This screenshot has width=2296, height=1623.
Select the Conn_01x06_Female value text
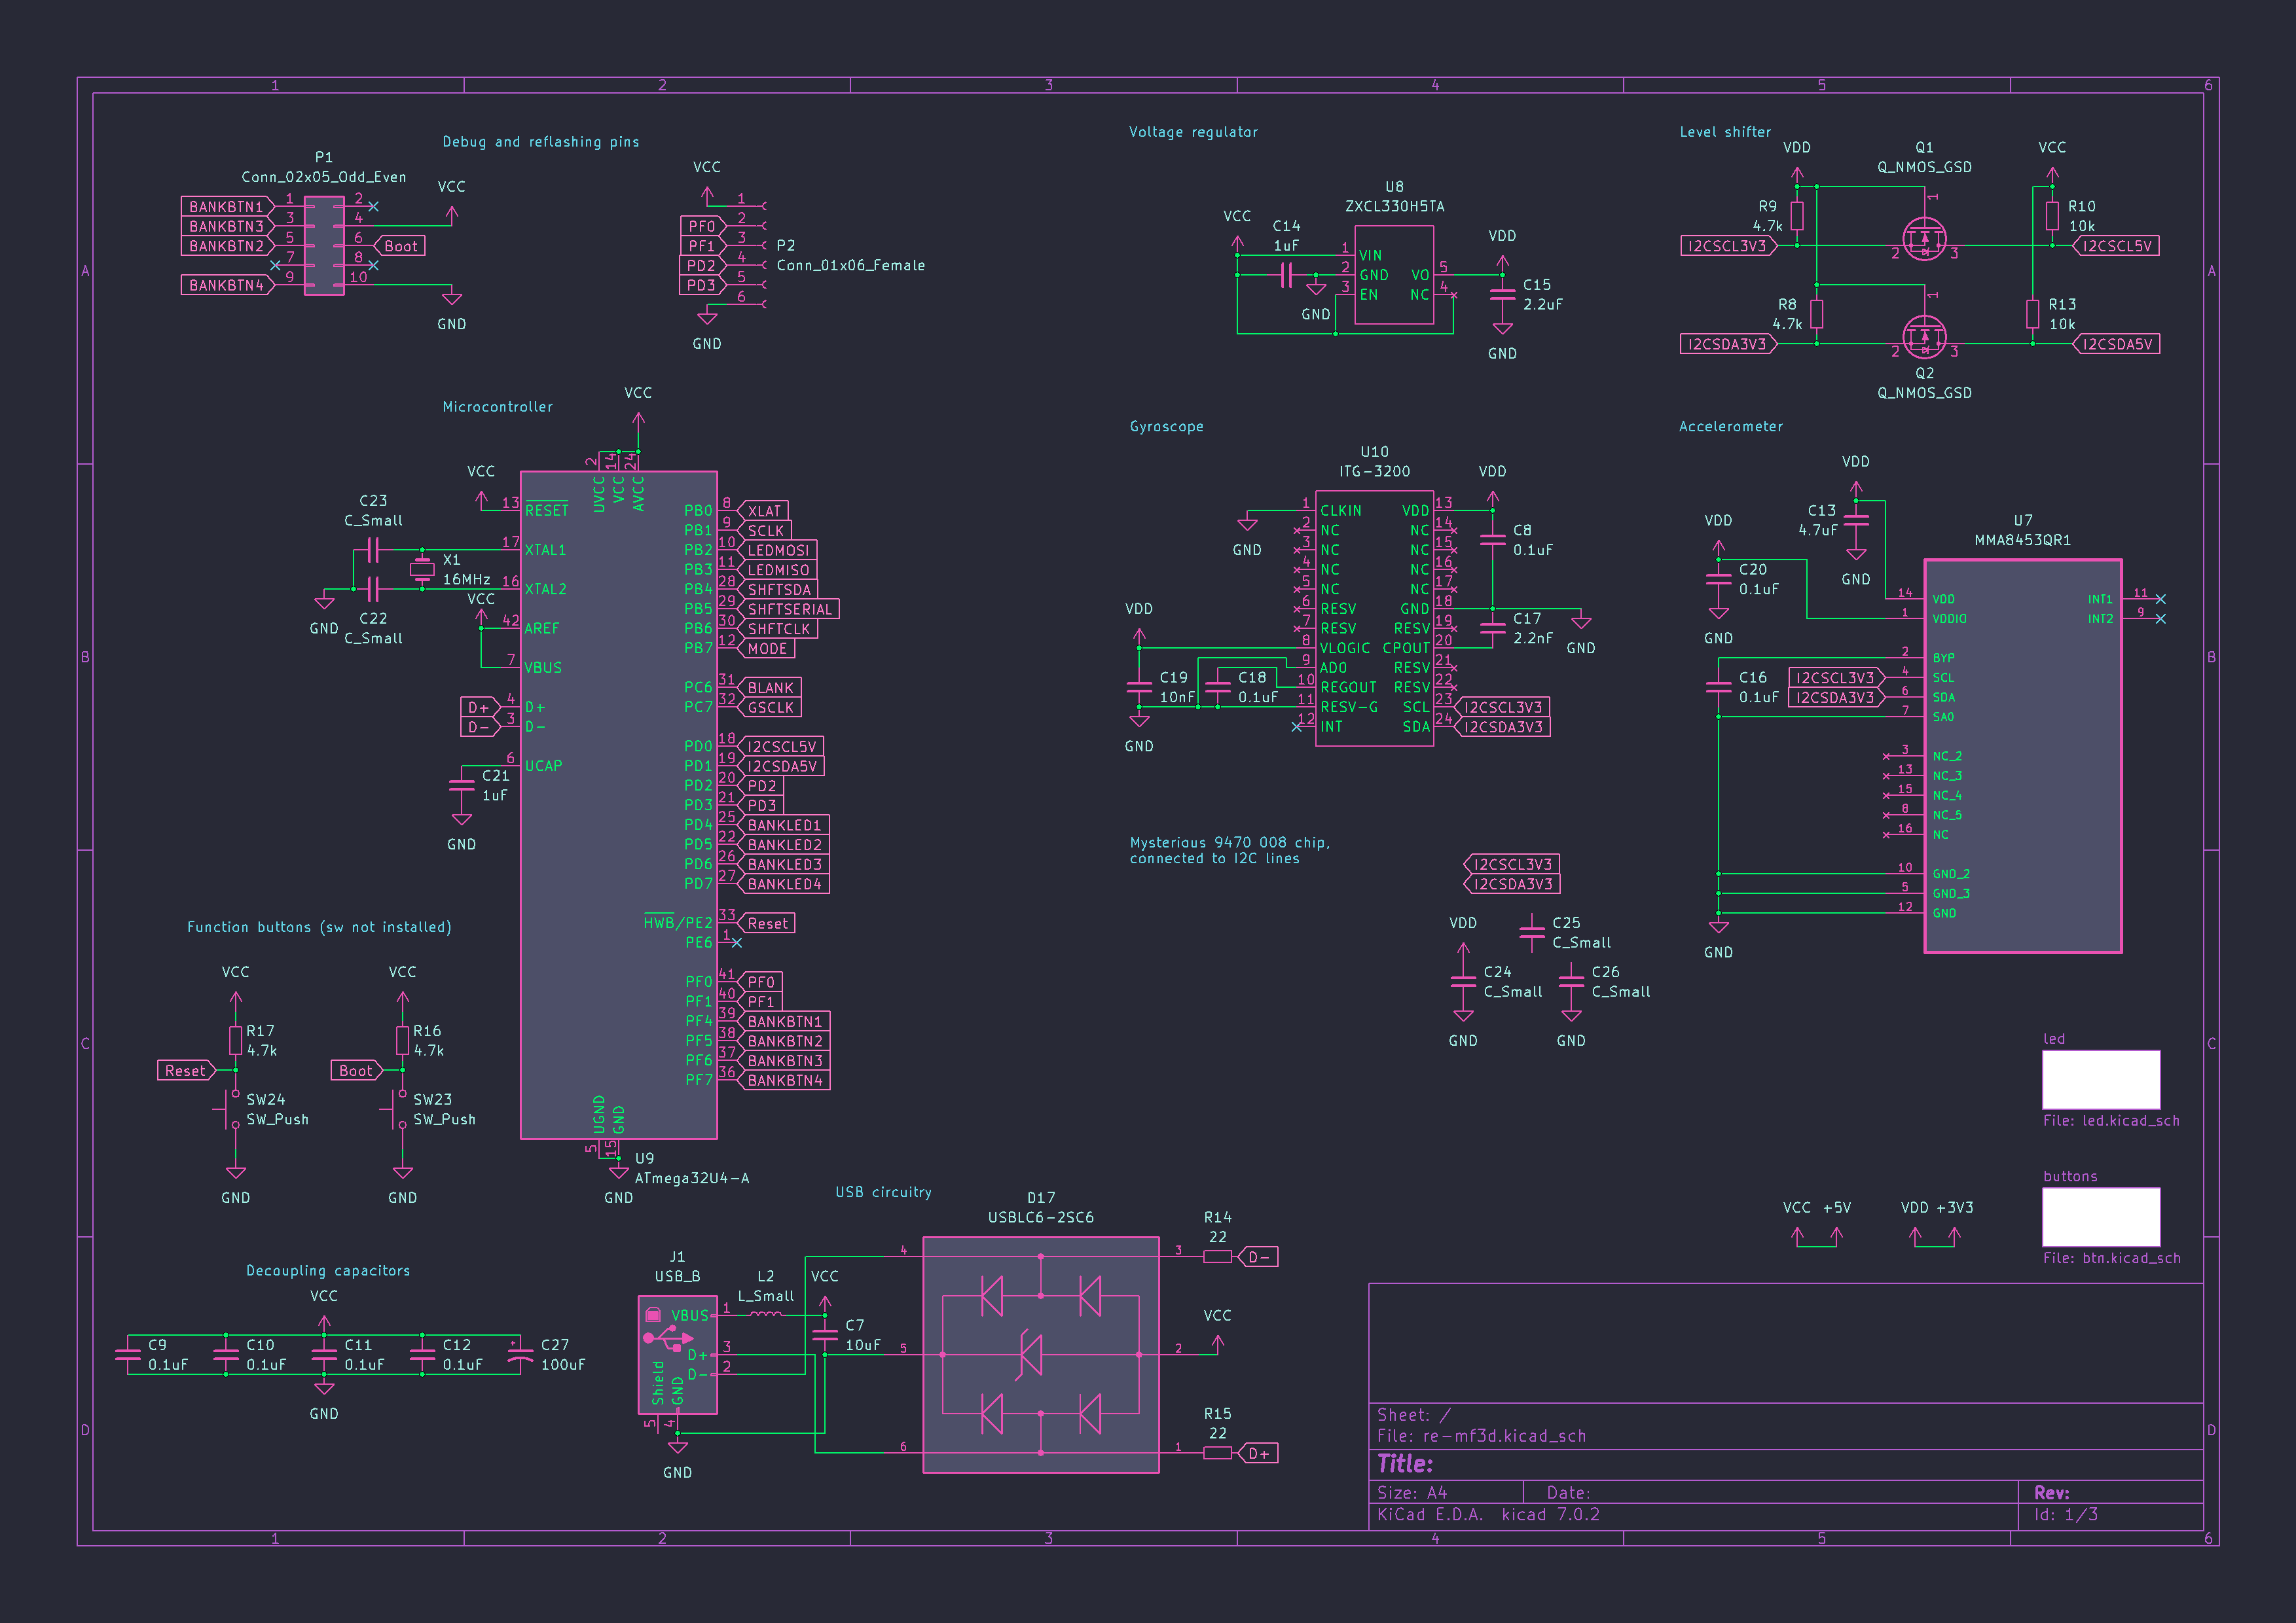point(850,266)
